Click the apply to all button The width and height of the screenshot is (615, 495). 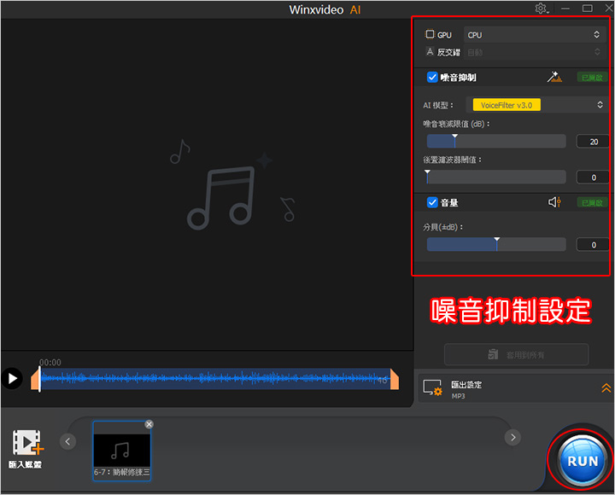516,355
